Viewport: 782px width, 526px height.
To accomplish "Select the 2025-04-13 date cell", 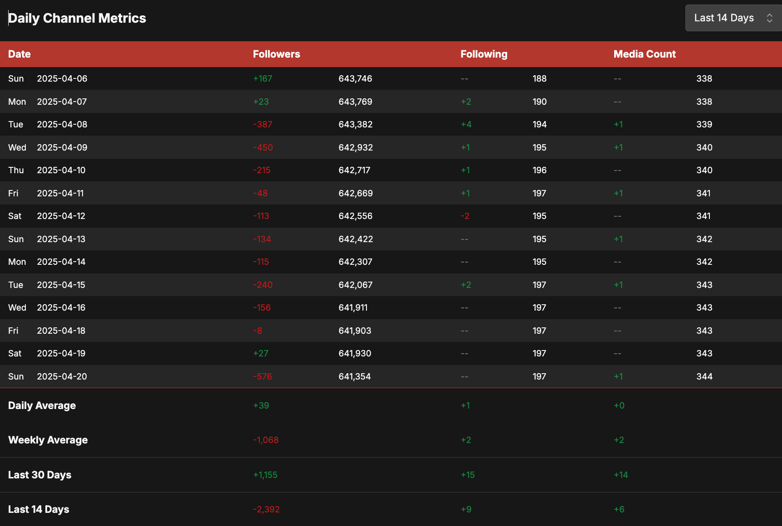I will point(61,239).
